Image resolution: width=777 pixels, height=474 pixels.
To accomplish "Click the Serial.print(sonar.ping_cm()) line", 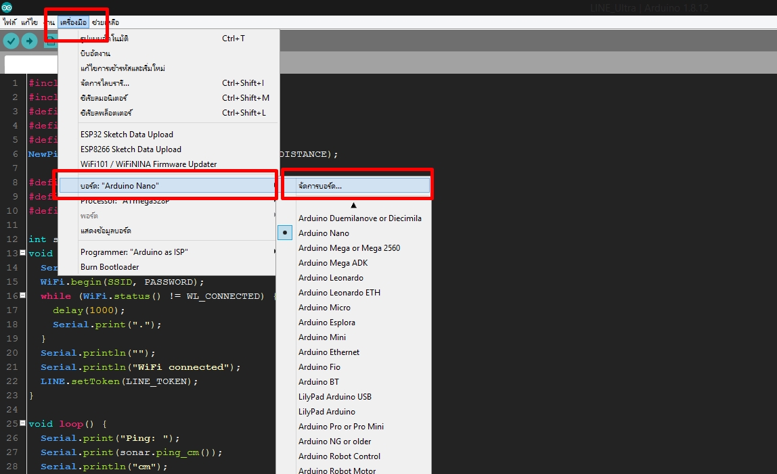I will pyautogui.click(x=131, y=452).
